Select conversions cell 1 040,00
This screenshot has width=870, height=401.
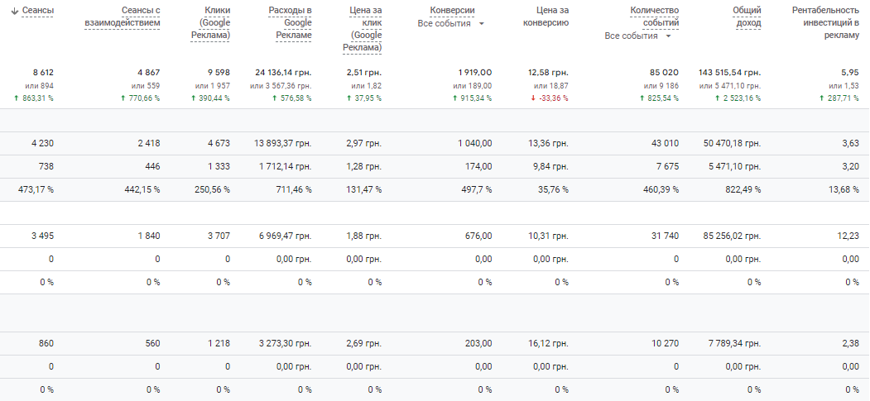point(475,144)
